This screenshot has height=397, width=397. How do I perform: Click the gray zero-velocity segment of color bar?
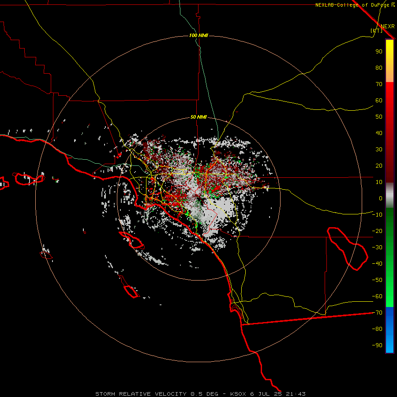click(x=390, y=195)
